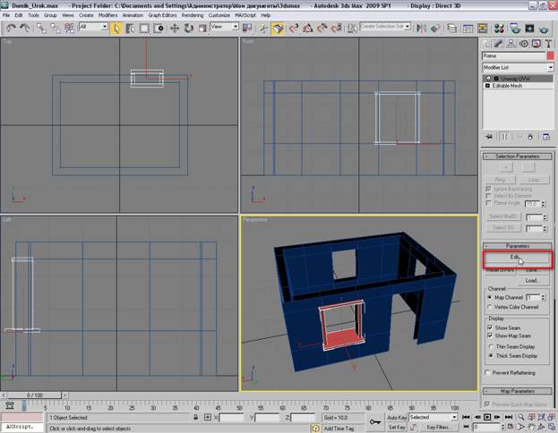Collapse the Selection Parameters rollout

[518, 157]
